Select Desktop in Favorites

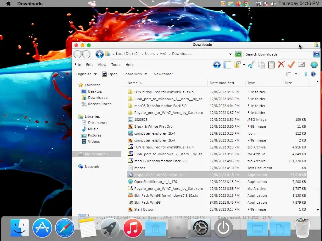coord(95,91)
